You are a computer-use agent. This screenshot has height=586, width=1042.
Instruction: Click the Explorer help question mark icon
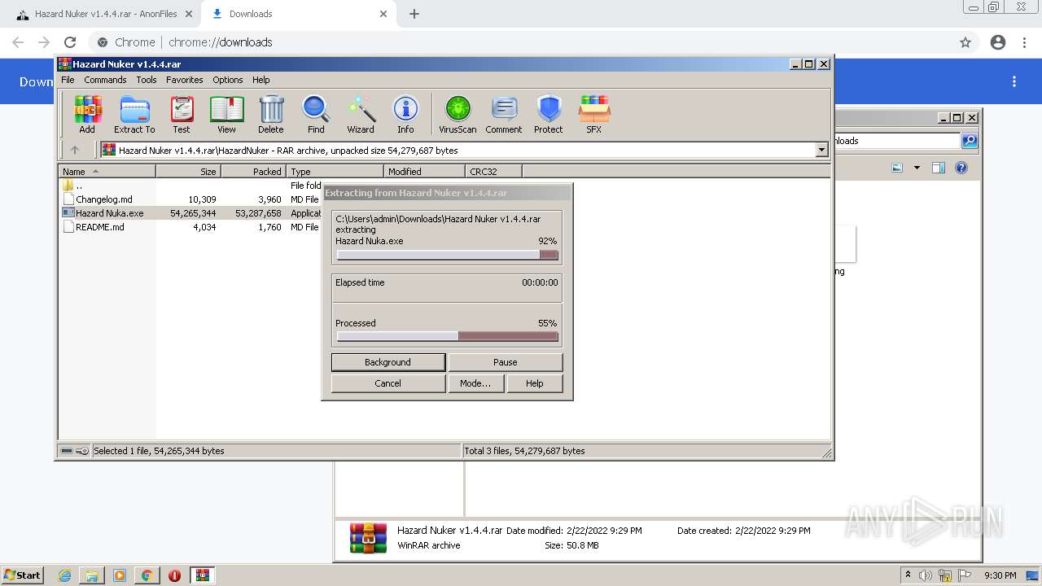[x=961, y=168]
